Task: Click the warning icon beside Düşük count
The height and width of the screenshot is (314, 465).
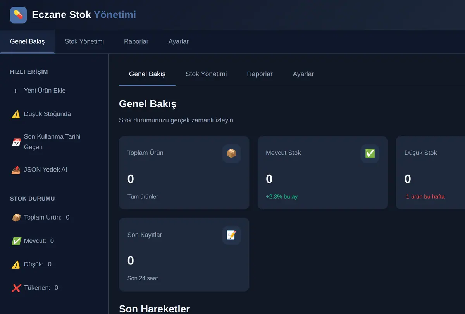Action: tap(16, 264)
